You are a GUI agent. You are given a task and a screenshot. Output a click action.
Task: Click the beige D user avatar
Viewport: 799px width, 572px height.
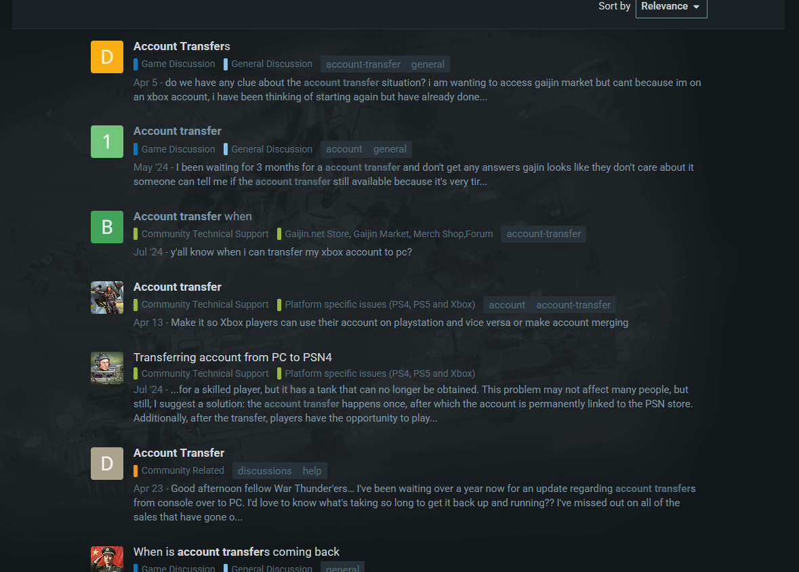click(107, 464)
